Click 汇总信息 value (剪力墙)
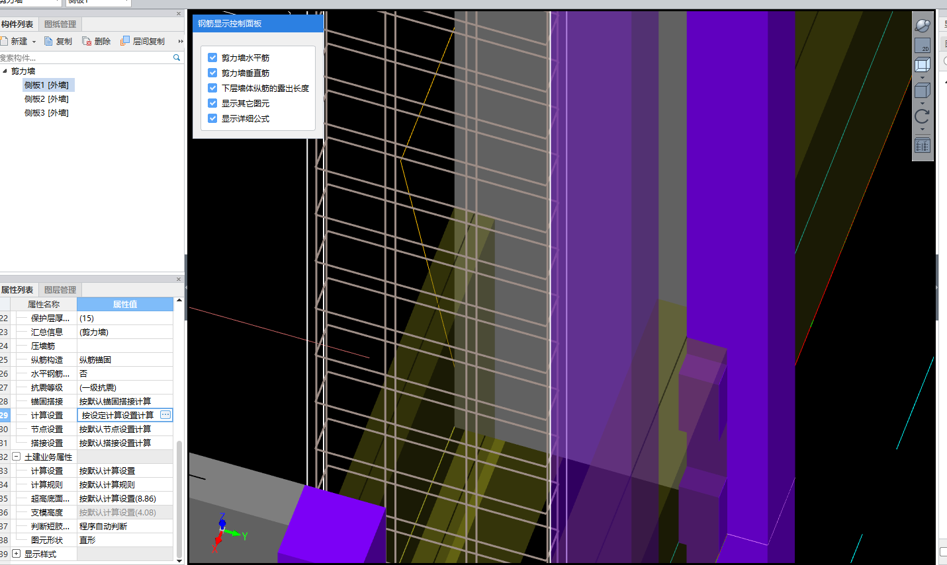The height and width of the screenshot is (565, 947). point(125,332)
